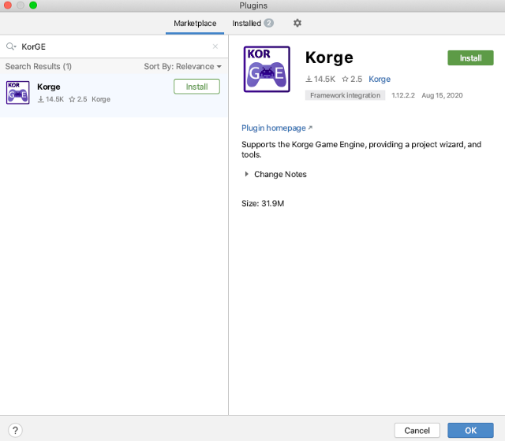Click the version 1.12.2.2 text
Image resolution: width=505 pixels, height=441 pixels.
click(403, 95)
